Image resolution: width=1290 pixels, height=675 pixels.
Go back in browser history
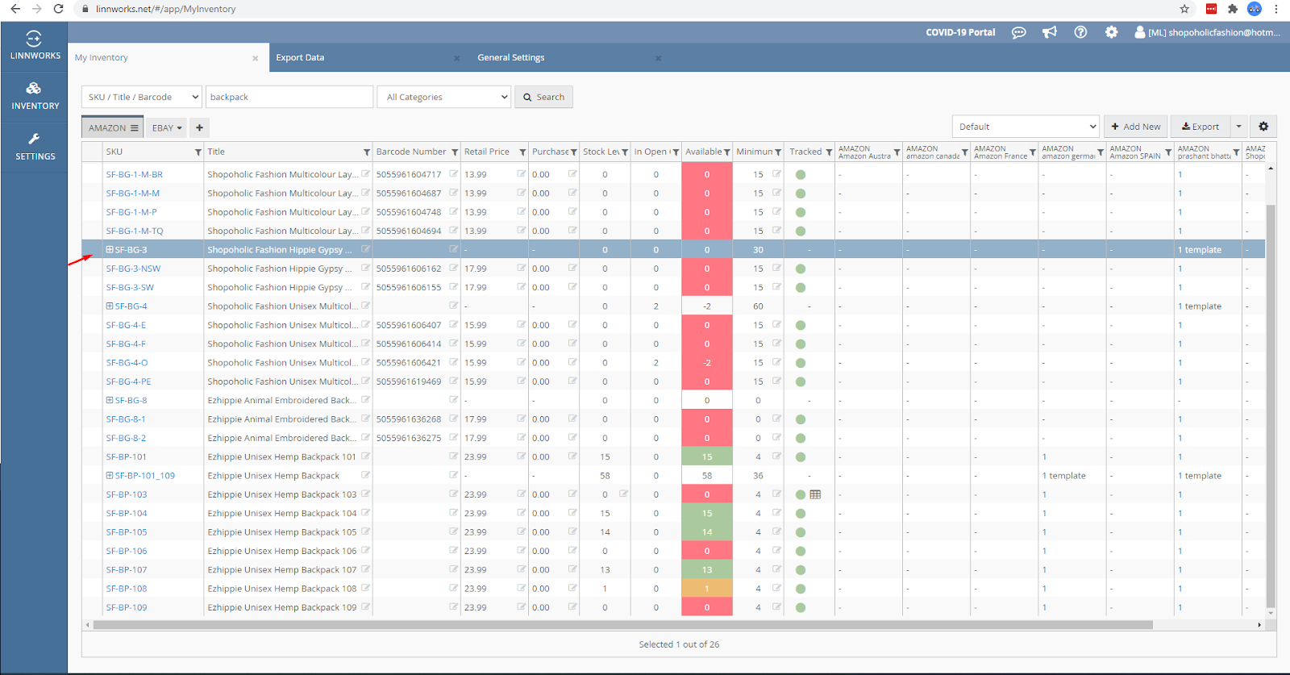tap(15, 9)
